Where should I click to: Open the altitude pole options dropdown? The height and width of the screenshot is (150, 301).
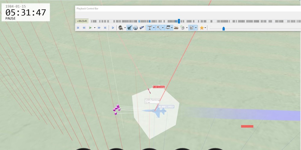coord(154,28)
